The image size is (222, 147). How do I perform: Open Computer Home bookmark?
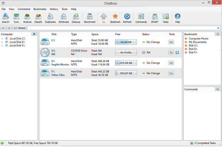click(x=198, y=39)
